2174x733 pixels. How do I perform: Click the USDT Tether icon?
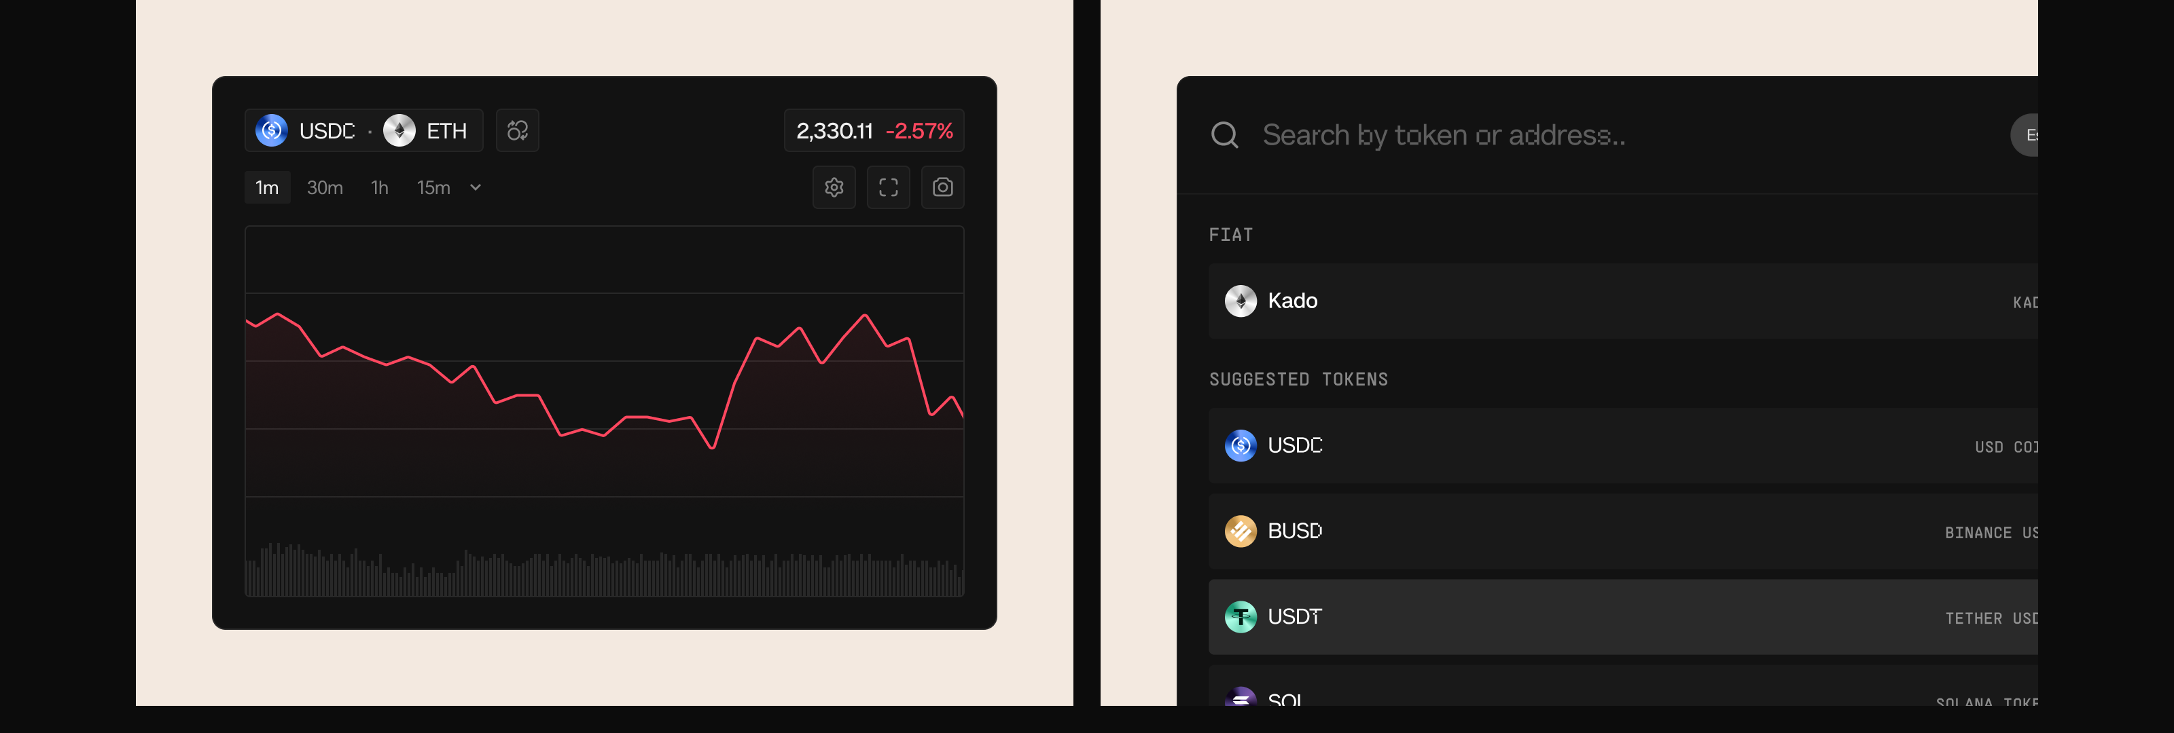tap(1240, 618)
